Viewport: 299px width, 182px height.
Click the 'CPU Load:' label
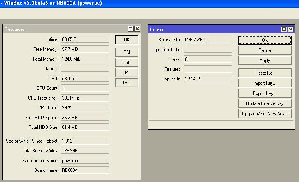[x=48, y=108]
